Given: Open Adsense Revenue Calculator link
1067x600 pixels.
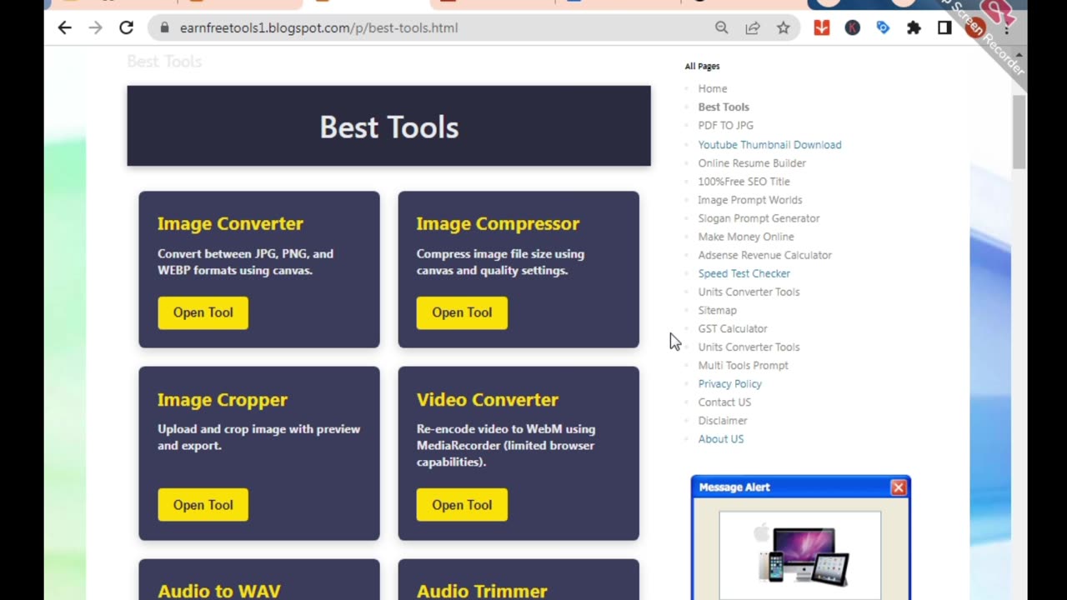Looking at the screenshot, I should 764,255.
